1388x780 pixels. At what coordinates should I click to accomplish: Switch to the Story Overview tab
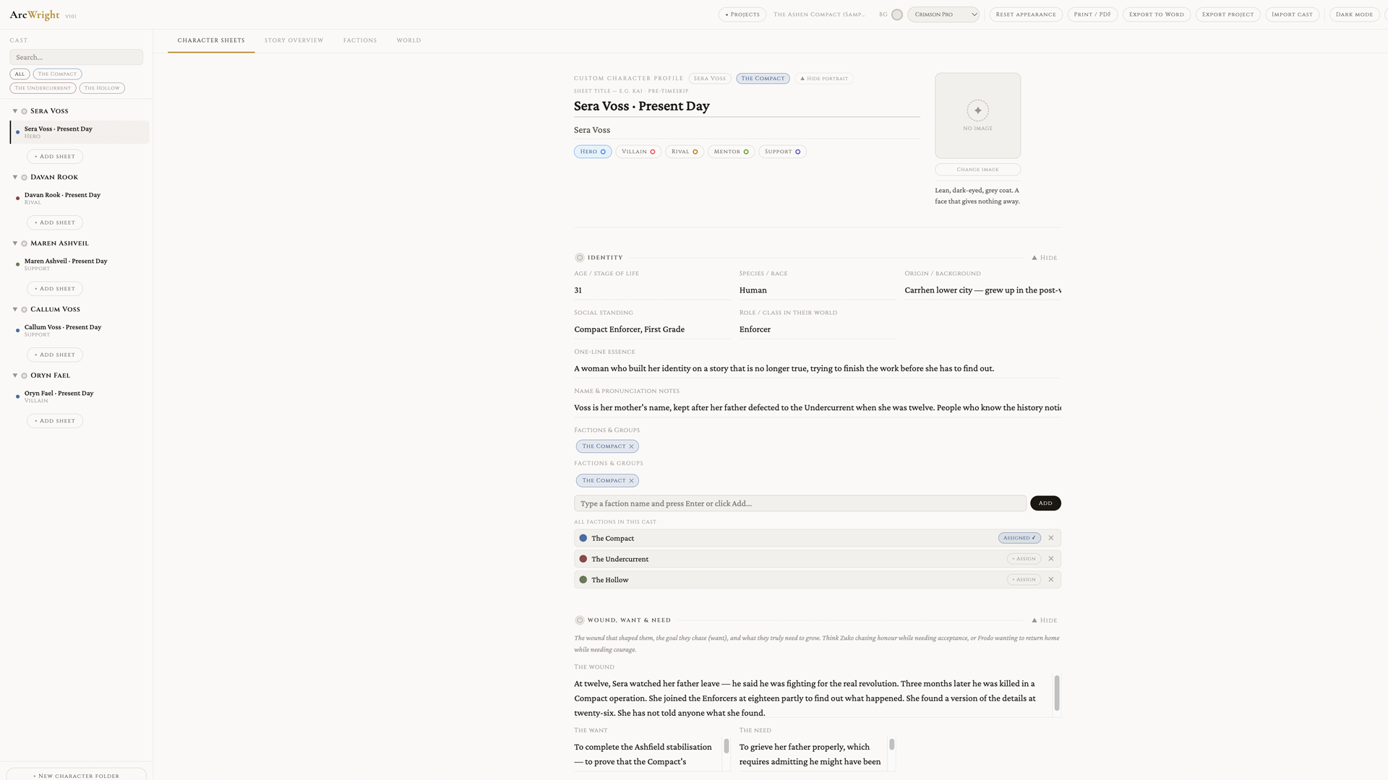(294, 40)
